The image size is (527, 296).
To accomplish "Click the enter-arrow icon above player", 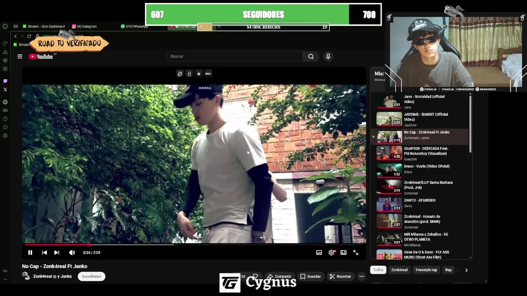I will 189,74.
